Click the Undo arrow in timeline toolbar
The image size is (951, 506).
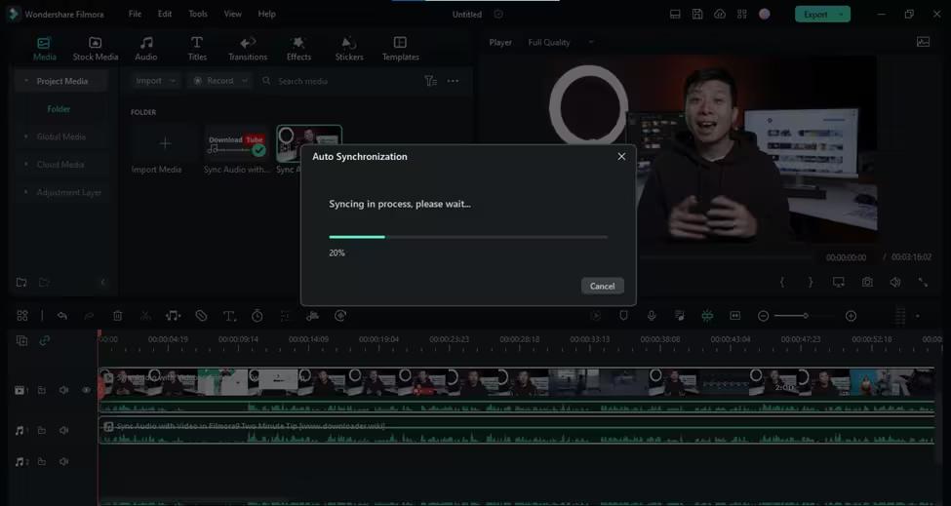61,316
